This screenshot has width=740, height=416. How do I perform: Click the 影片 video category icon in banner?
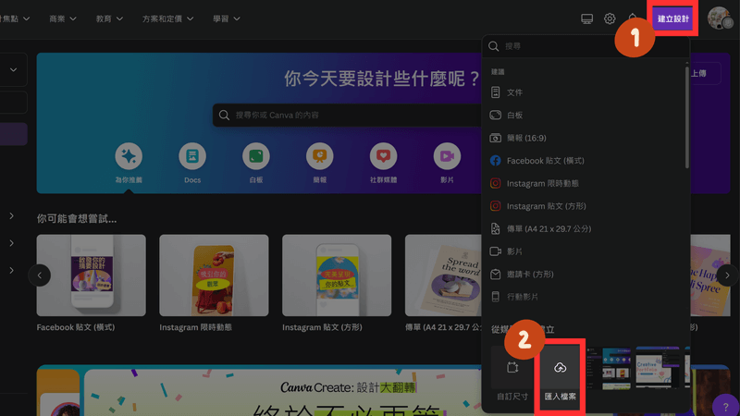(447, 156)
